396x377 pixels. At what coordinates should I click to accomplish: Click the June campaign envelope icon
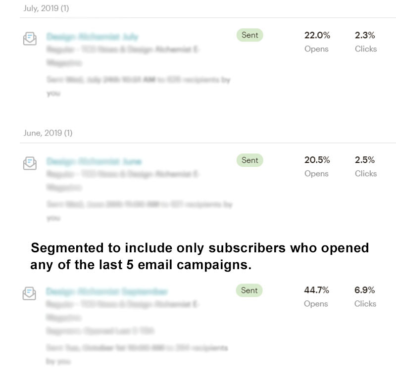click(x=30, y=163)
